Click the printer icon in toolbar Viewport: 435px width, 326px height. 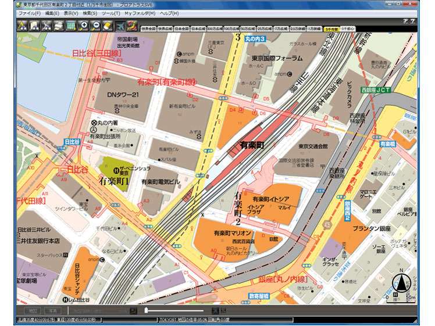click(59, 26)
